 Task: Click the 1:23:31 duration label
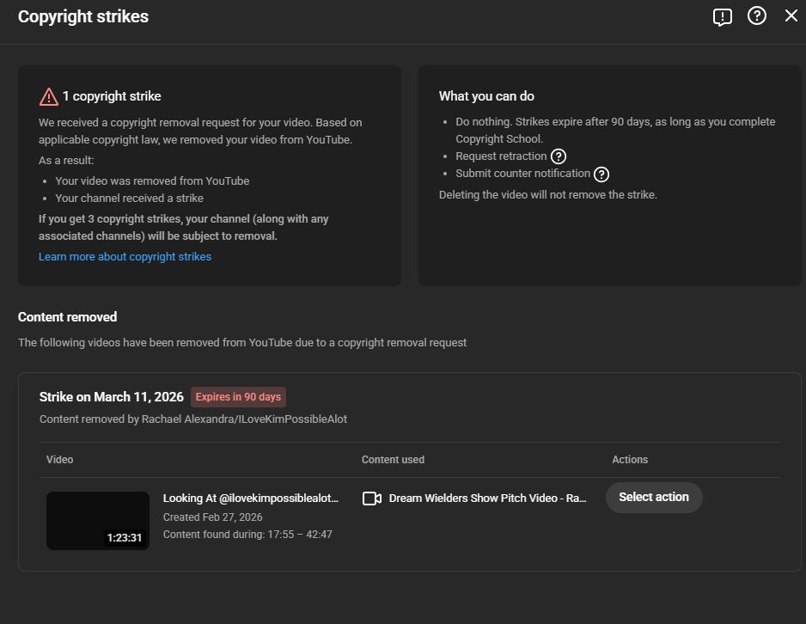tap(124, 538)
